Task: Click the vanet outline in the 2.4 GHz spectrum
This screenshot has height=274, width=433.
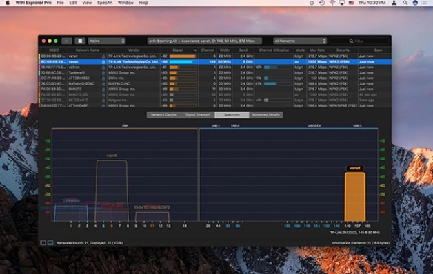Action: tap(112, 190)
